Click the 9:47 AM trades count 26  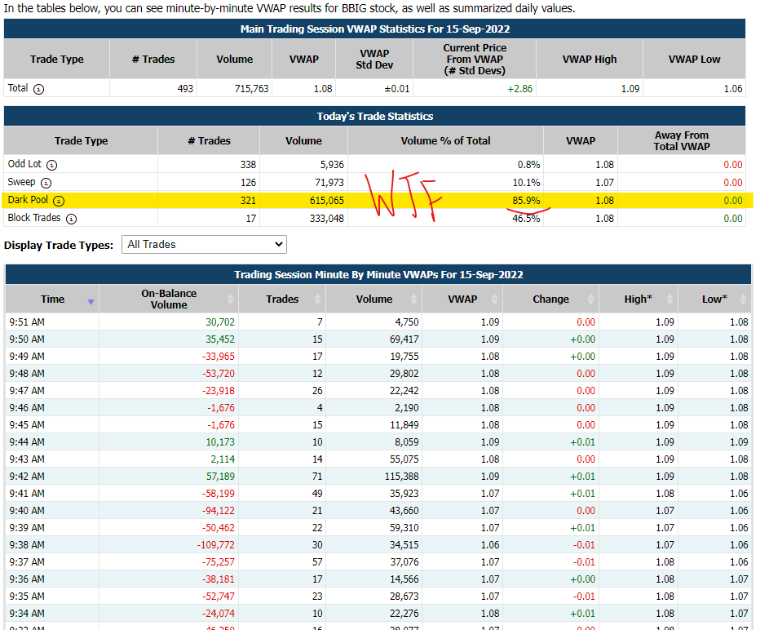(x=317, y=391)
